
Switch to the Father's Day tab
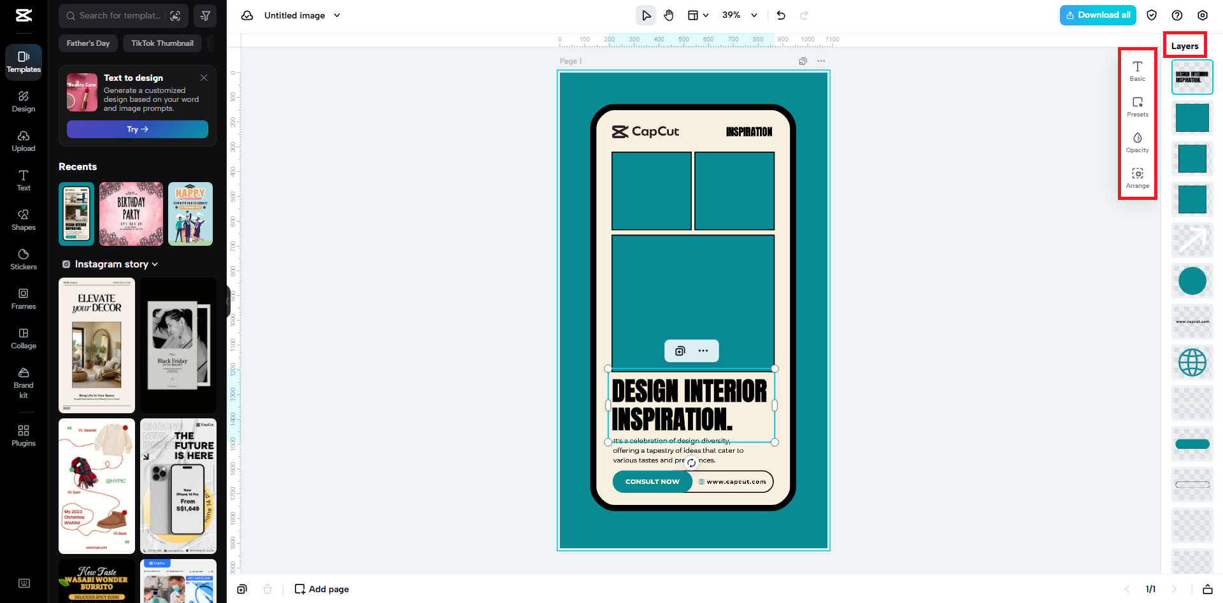click(x=87, y=43)
